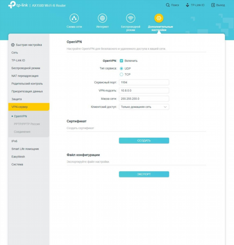Select the UDP service type
Image resolution: width=234 pixels, height=245 pixels.
121,68
